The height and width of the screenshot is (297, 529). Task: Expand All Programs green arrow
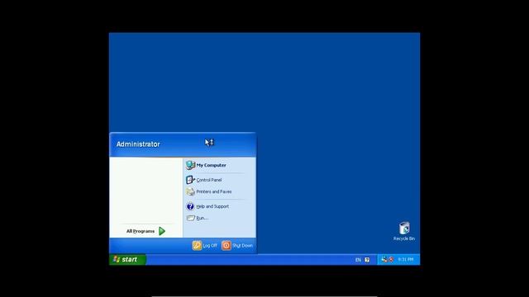pos(162,231)
